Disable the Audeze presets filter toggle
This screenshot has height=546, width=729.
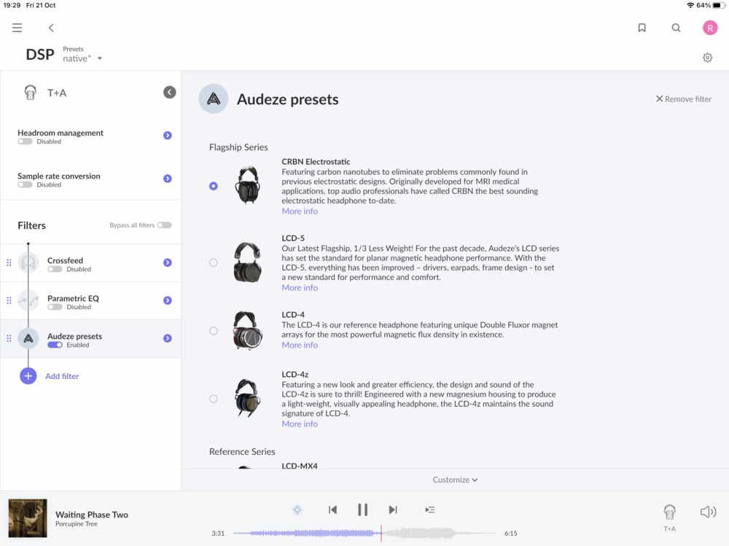[55, 345]
